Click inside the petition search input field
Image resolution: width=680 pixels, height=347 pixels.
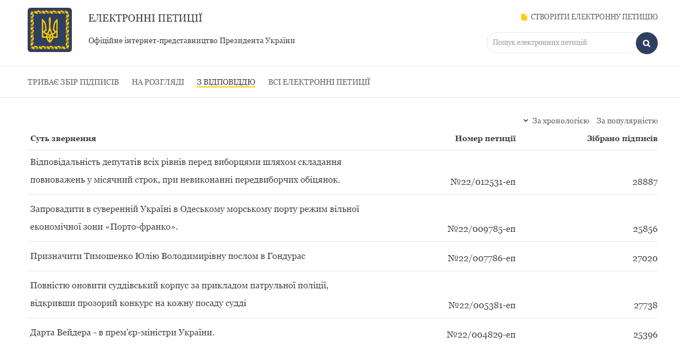pyautogui.click(x=553, y=43)
